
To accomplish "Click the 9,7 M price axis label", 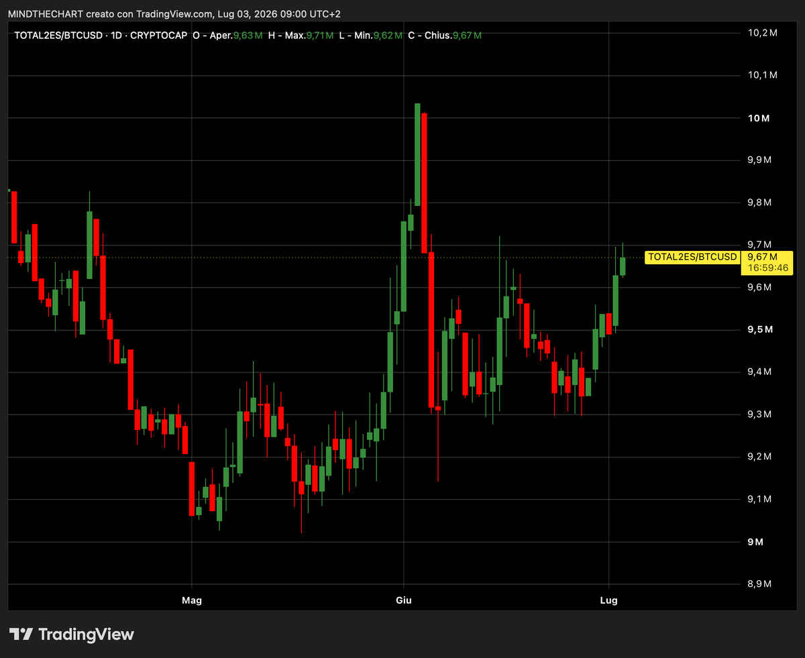I will coord(759,245).
